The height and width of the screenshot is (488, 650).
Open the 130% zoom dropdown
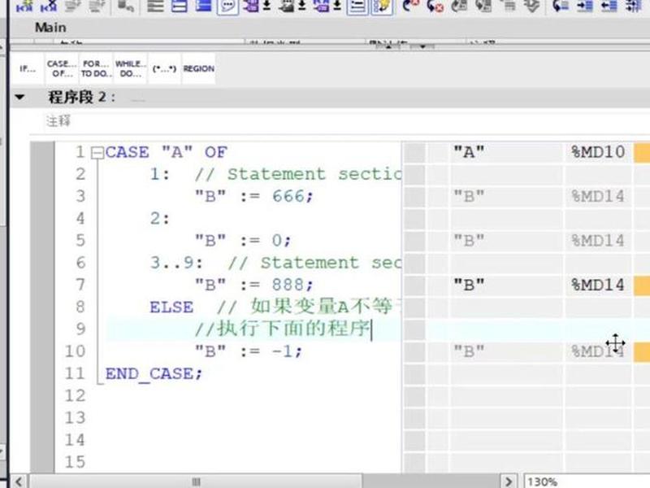point(587,481)
